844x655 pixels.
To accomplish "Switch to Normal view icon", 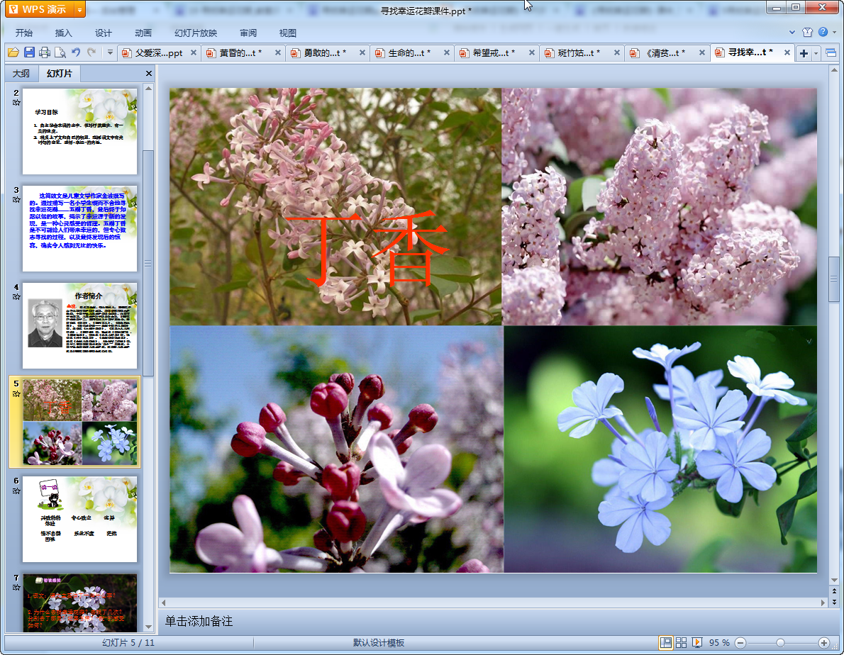I will coord(666,643).
